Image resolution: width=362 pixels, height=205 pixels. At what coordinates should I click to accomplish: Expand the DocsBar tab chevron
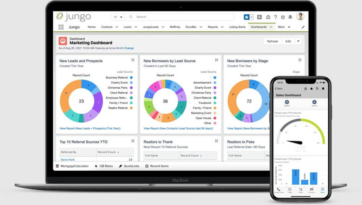(x=201, y=27)
